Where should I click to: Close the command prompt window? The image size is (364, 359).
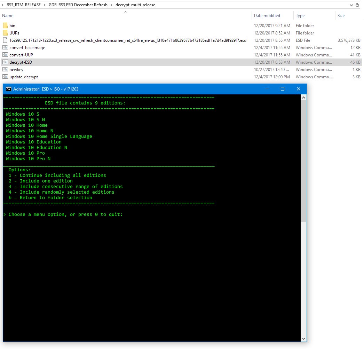pos(299,89)
